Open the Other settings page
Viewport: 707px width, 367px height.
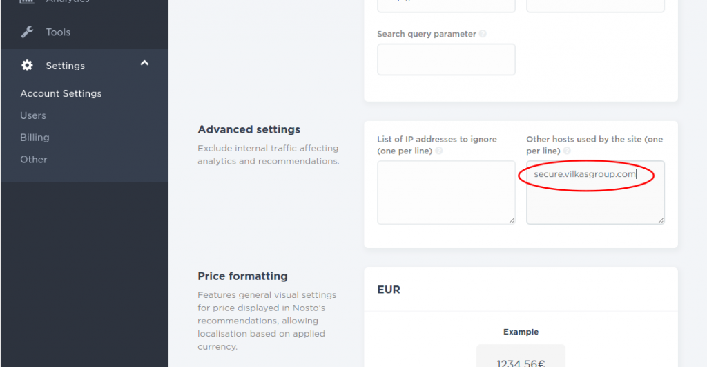point(33,160)
